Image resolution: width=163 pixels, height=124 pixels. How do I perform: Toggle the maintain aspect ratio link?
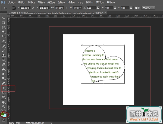pos(67,8)
